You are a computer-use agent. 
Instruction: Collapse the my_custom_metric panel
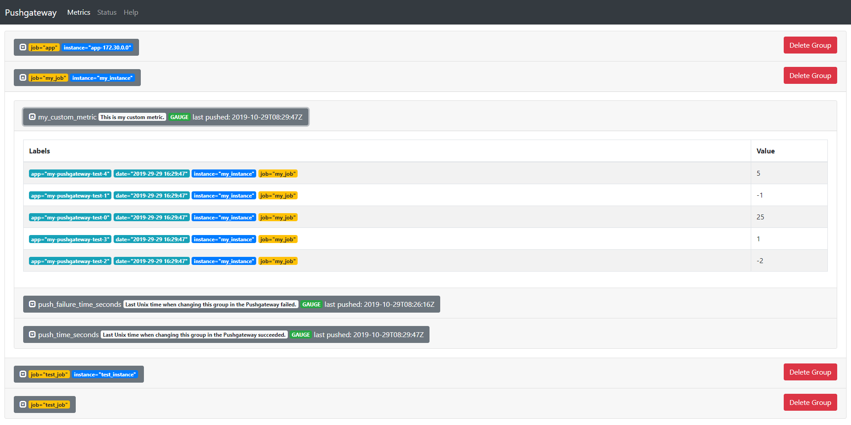point(32,117)
